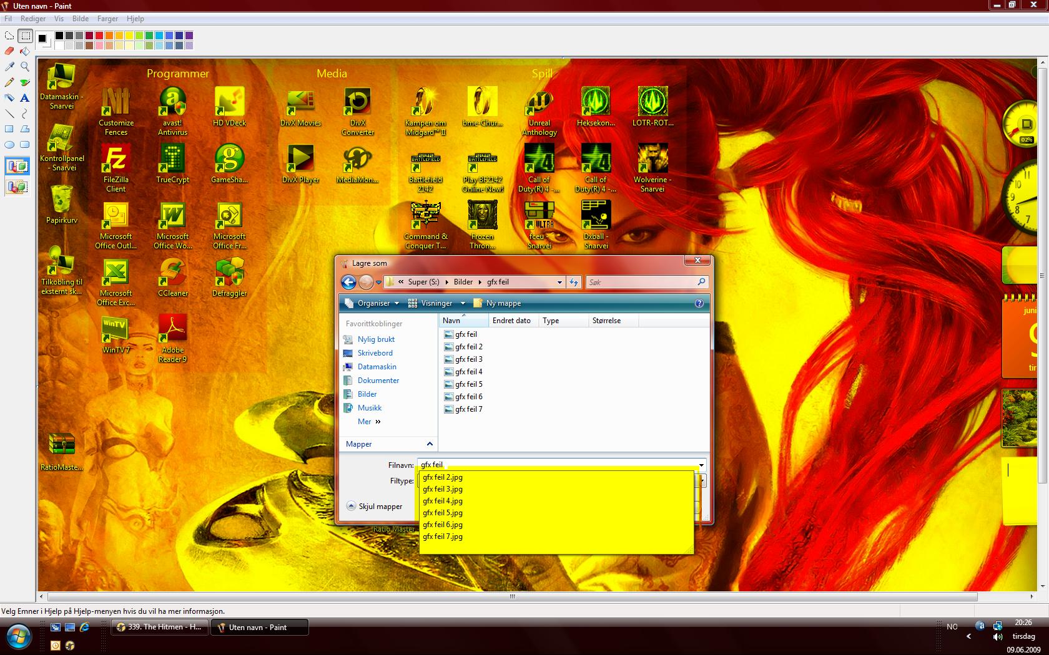The height and width of the screenshot is (655, 1049).
Task: Pick the purple color swatch
Action: point(189,36)
